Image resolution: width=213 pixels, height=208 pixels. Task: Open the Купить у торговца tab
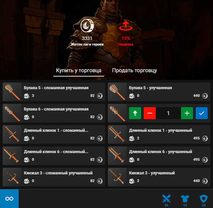[79, 71]
